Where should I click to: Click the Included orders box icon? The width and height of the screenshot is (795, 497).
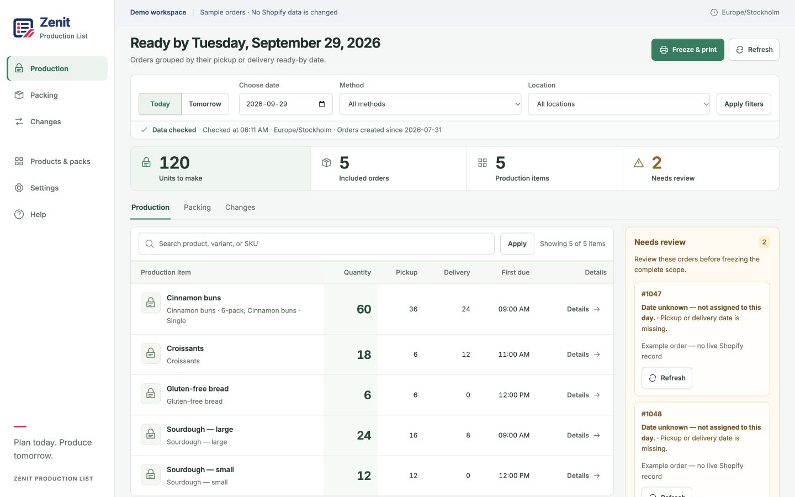[x=326, y=162]
